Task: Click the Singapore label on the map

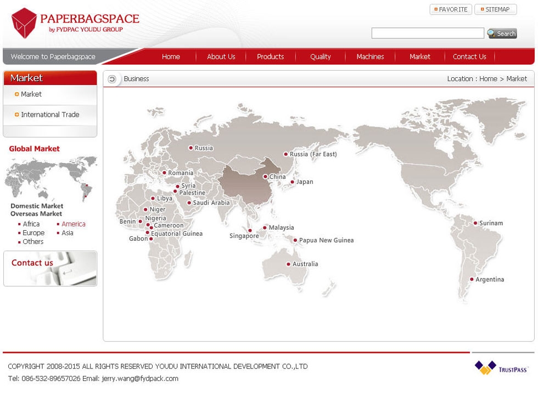Action: coord(244,236)
